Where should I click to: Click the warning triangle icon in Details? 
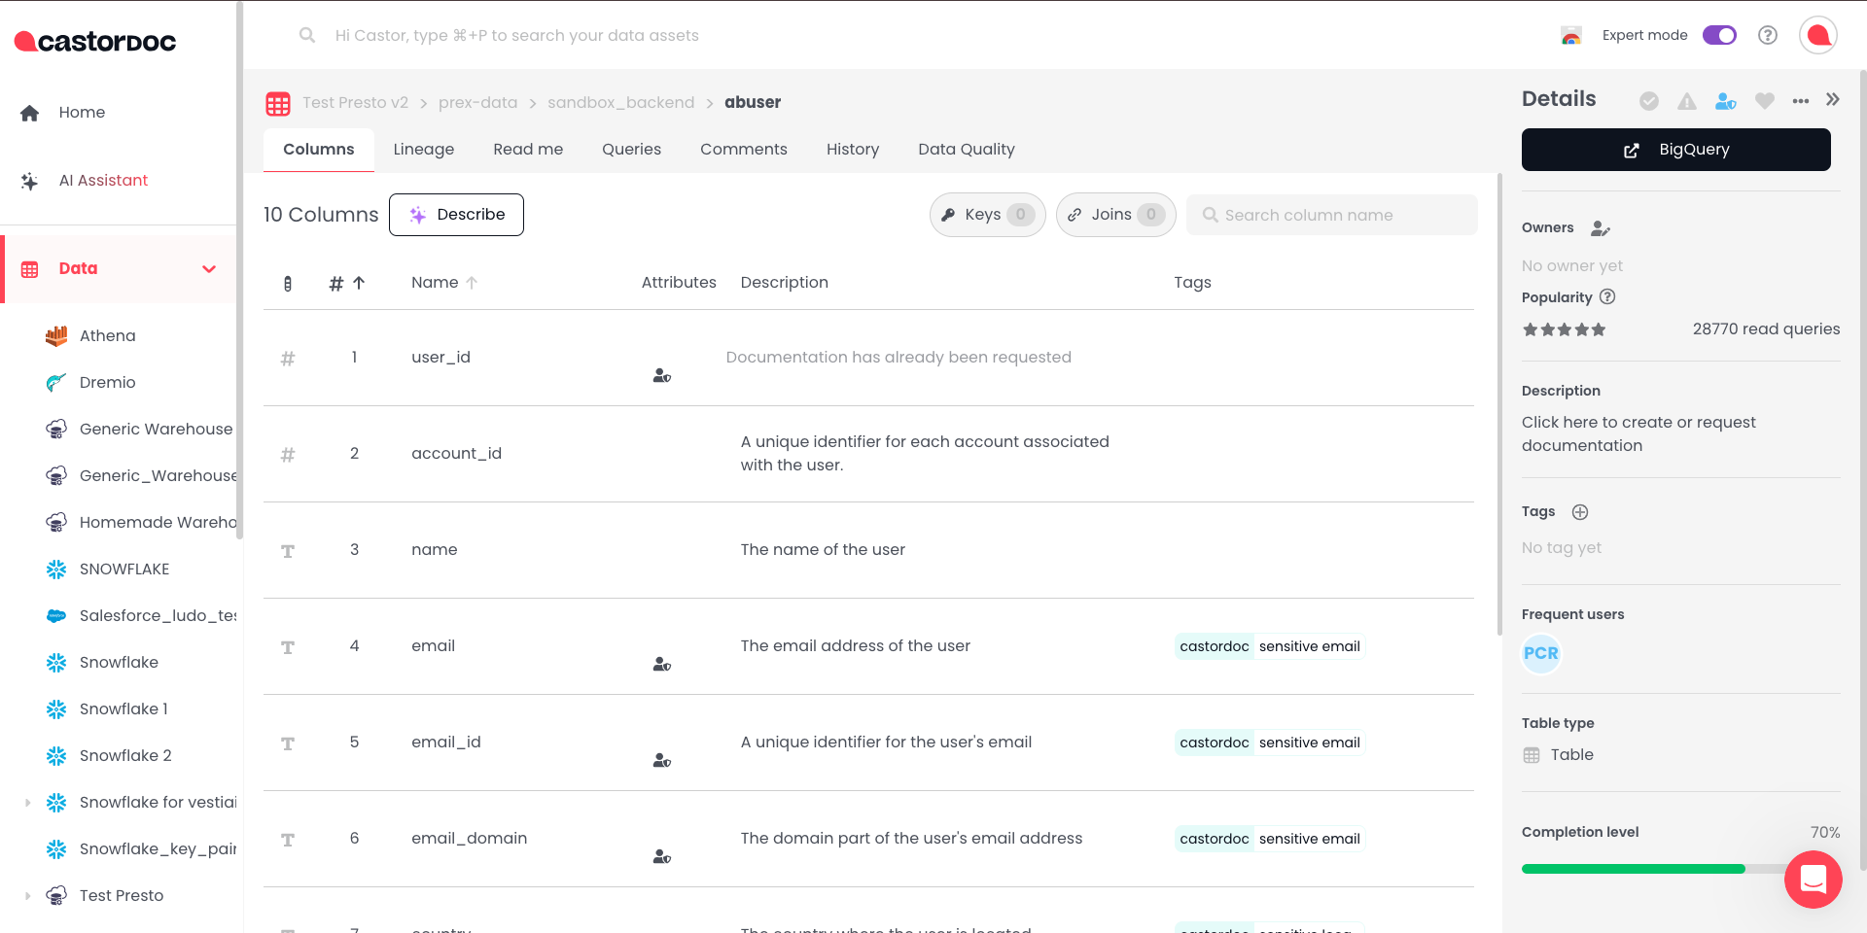coord(1686,101)
